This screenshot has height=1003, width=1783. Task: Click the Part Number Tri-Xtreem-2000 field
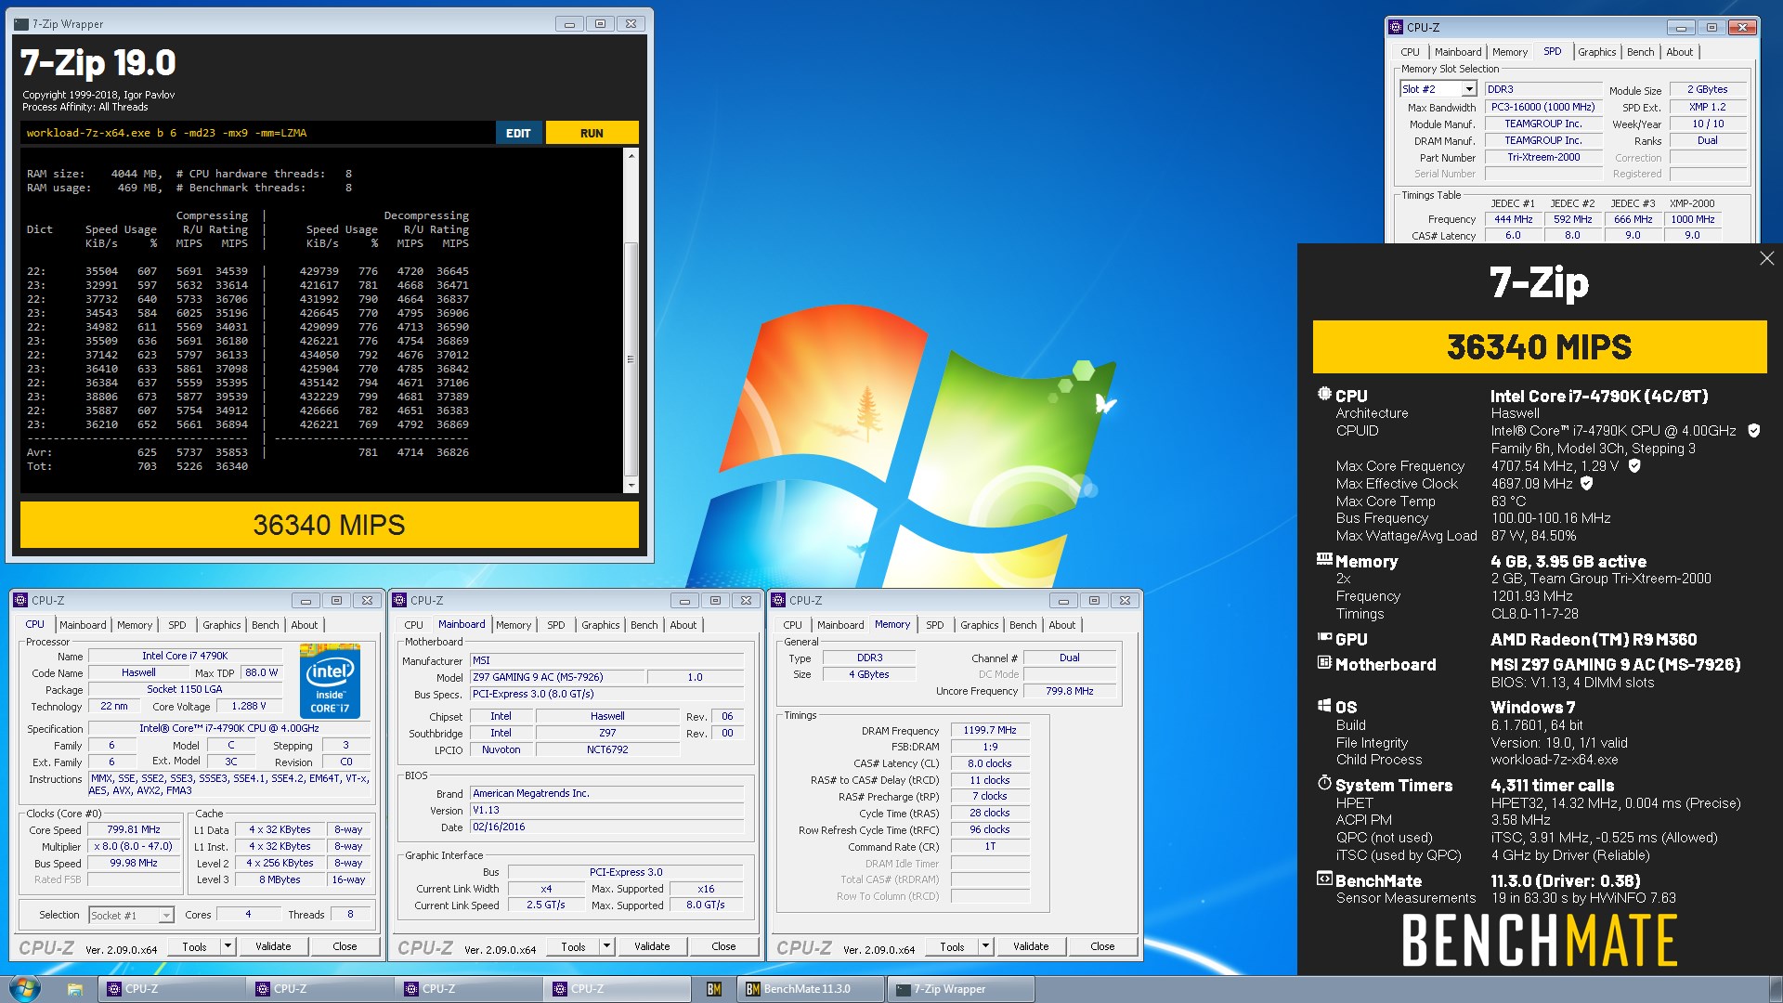coord(1542,157)
